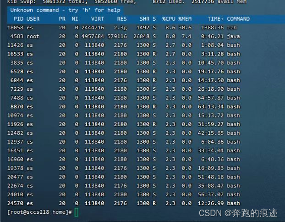Click the SHR column header
Image resolution: width=285 pixels, height=222 pixels.
click(x=144, y=19)
